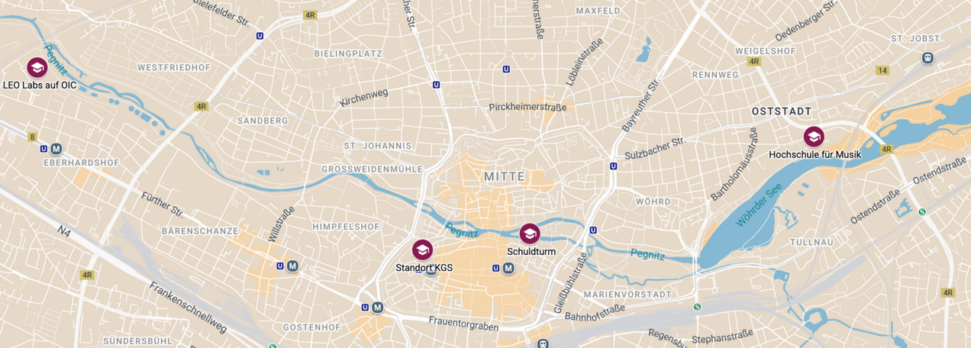The height and width of the screenshot is (348, 971).
Task: Select the OSTSTADT district label
Action: pos(782,111)
